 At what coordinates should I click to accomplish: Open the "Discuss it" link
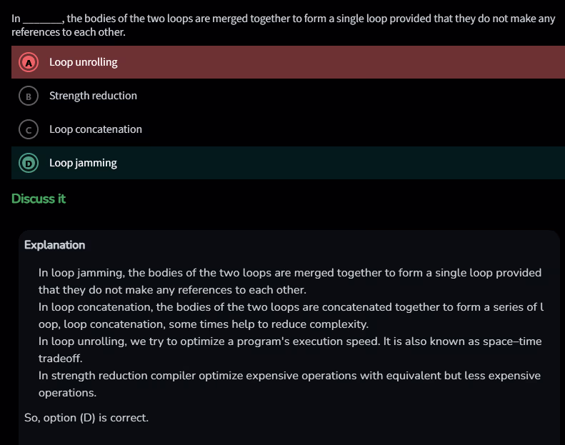(39, 199)
